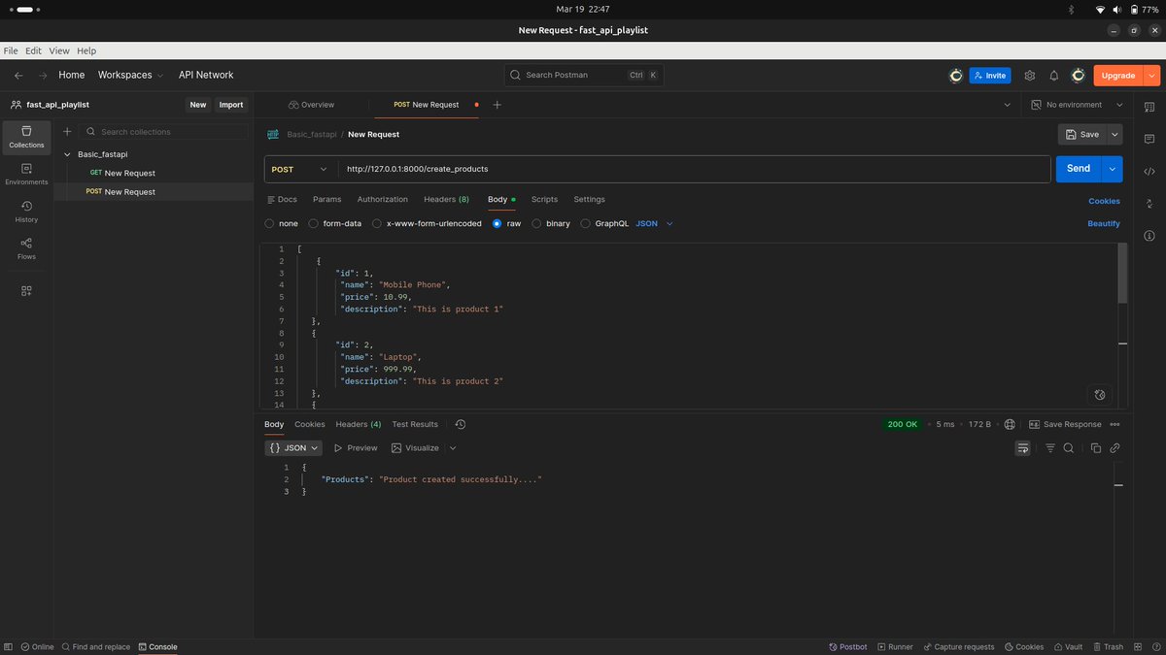This screenshot has height=655, width=1166.
Task: Open the code snippet icon in right sidebar
Action: [1149, 171]
